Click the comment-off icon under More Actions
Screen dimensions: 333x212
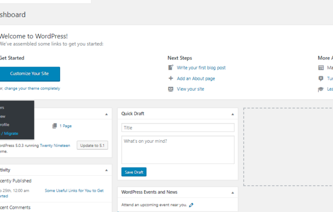click(321, 78)
